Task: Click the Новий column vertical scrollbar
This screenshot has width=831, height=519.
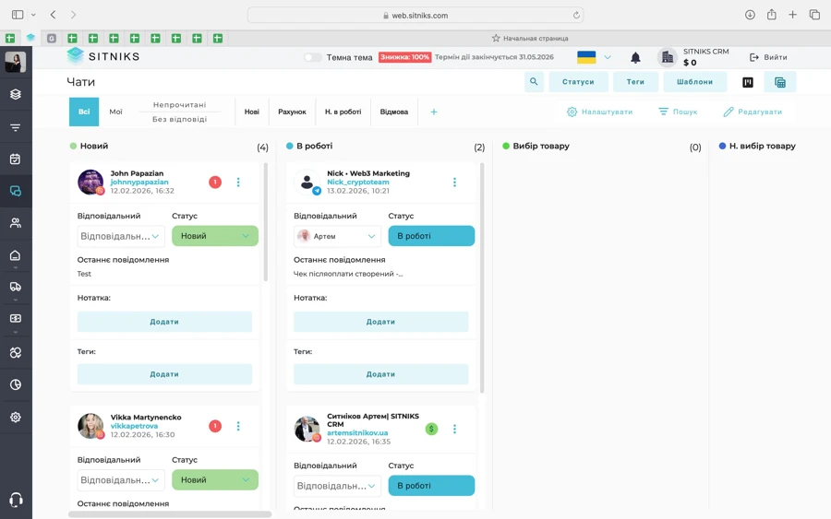Action: (266, 222)
